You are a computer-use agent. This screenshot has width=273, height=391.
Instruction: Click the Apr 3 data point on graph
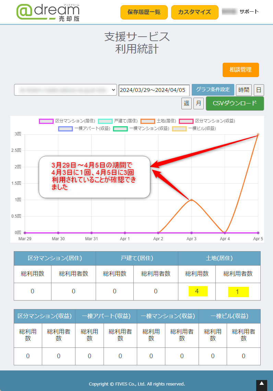191,200
